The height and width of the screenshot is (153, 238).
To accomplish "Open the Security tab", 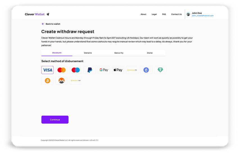I will click(119, 53).
